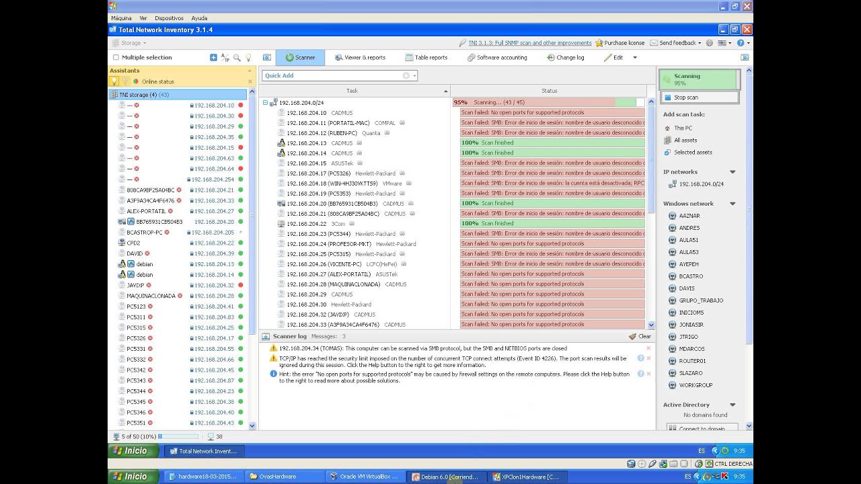Image resolution: width=861 pixels, height=484 pixels.
Task: Click the blue help question mark icon
Action: [x=741, y=43]
